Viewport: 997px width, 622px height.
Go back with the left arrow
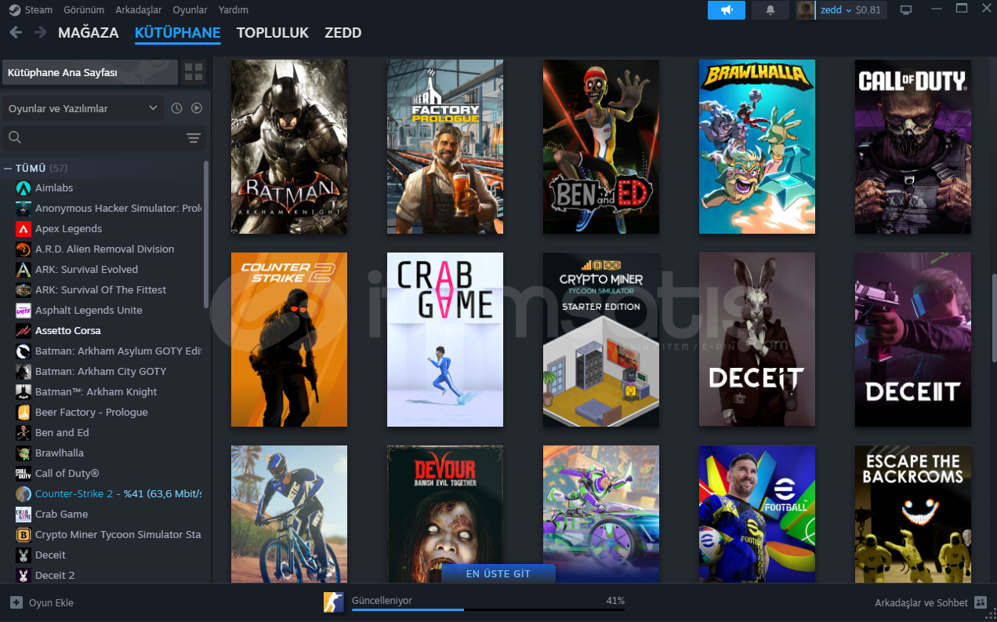click(x=16, y=32)
